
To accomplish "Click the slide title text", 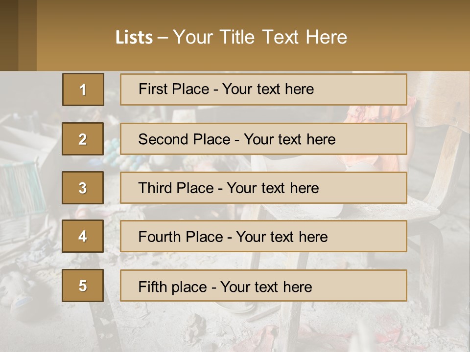I will (x=231, y=37).
